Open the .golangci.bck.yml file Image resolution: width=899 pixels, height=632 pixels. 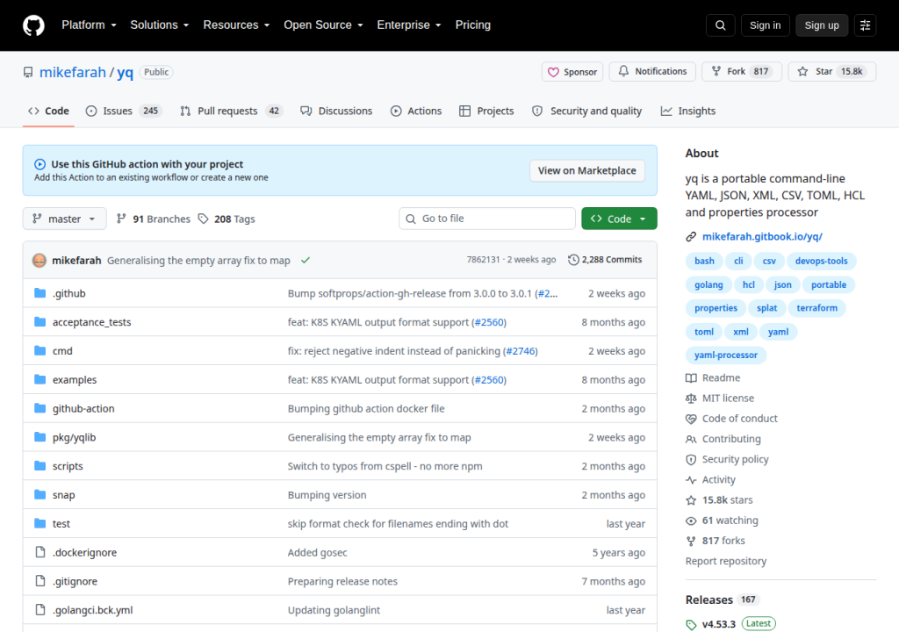[x=92, y=610]
